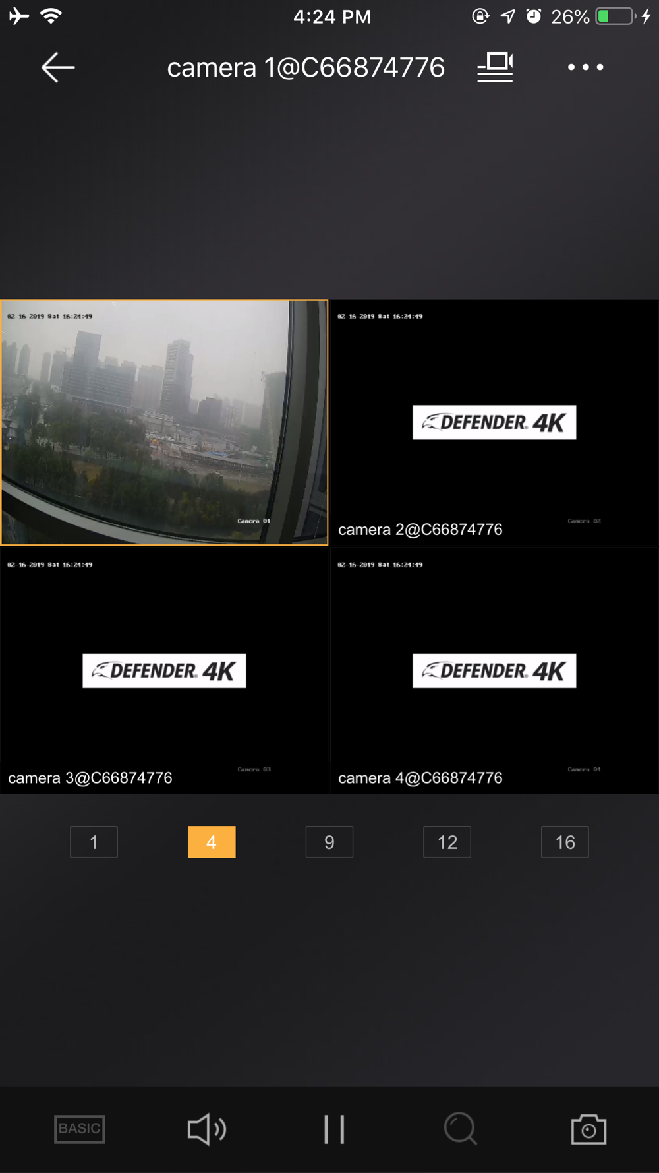Select the 9-camera grid layout
659x1173 pixels.
329,842
